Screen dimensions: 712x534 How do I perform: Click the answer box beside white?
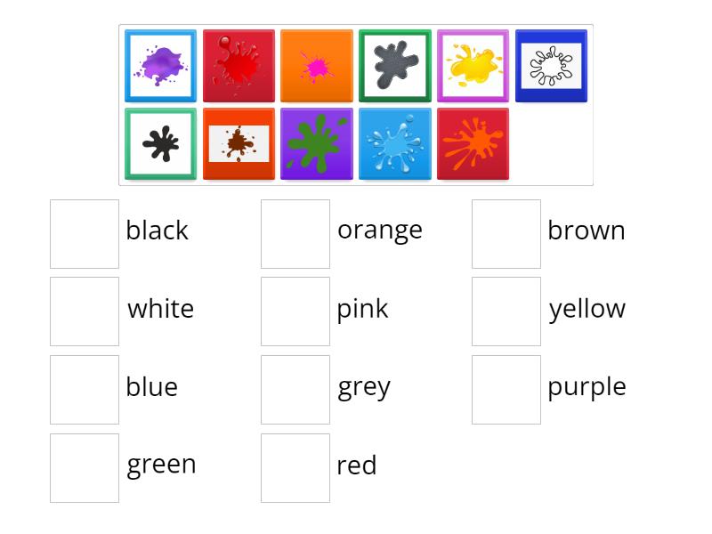pos(85,311)
